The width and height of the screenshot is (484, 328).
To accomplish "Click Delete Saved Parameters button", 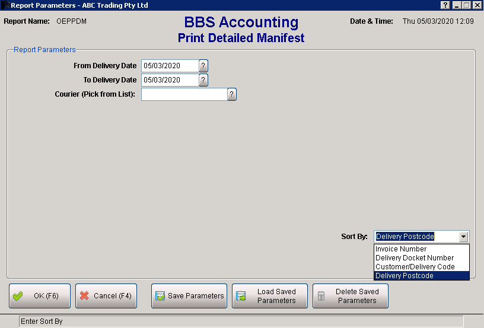I will [351, 296].
